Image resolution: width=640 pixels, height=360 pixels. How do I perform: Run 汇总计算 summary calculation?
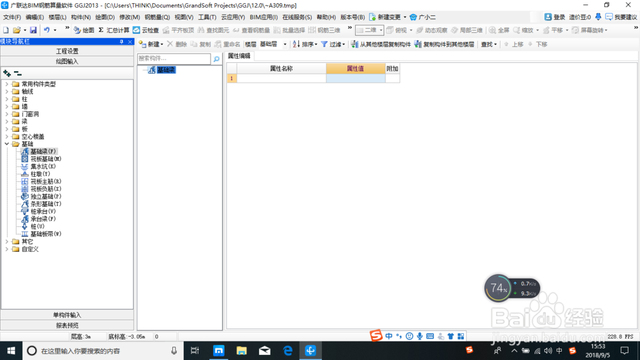click(x=114, y=30)
